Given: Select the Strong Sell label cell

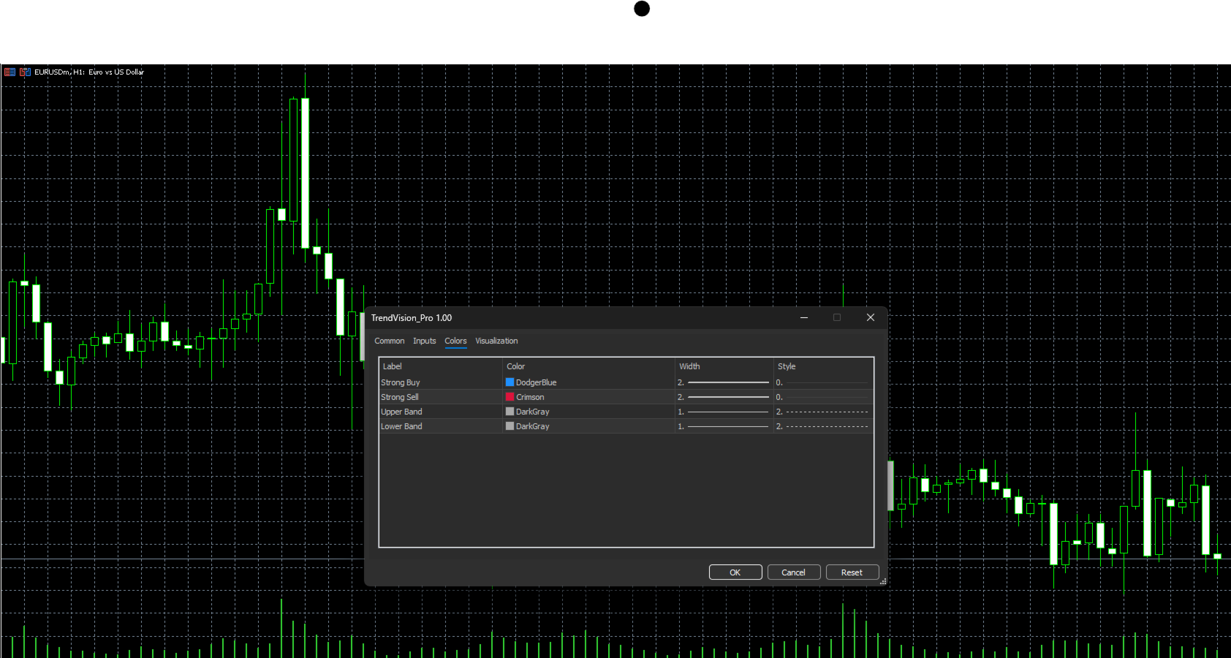Looking at the screenshot, I should click(441, 397).
